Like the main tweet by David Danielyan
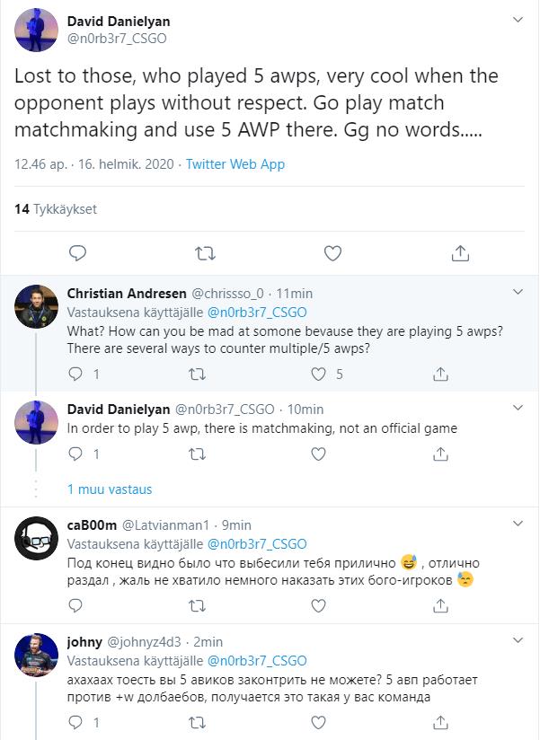 (332, 251)
